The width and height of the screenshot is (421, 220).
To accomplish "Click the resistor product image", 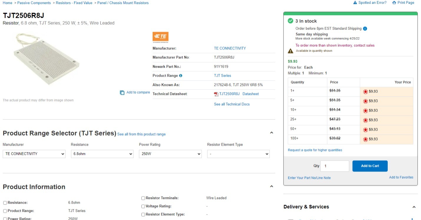I will pos(47,59).
